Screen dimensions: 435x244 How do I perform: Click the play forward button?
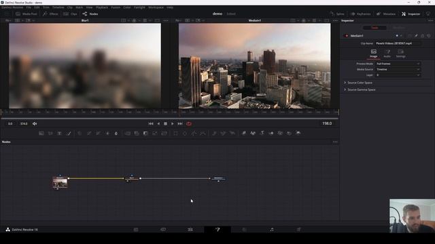point(172,123)
